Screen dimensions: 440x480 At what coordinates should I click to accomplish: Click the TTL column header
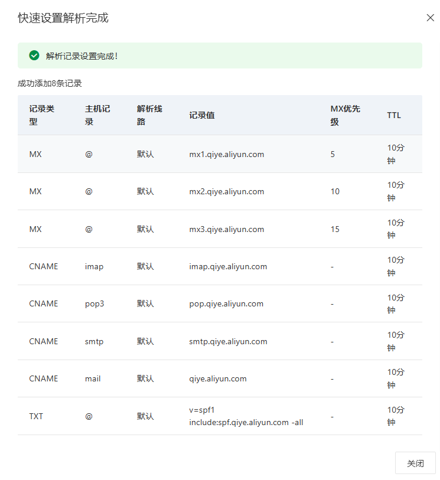[x=394, y=115]
